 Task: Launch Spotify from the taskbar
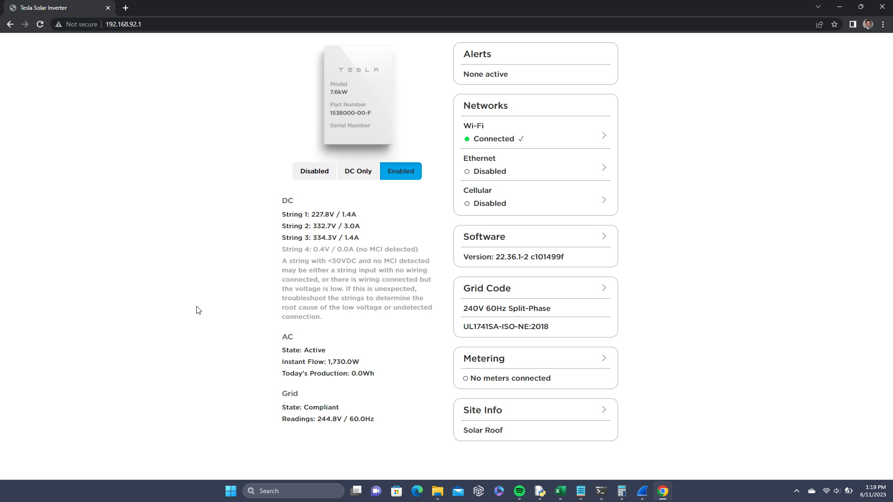point(520,491)
